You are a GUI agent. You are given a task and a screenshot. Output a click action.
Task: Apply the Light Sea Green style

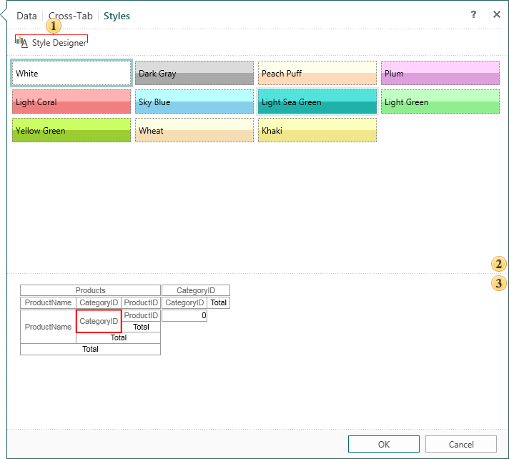pyautogui.click(x=317, y=102)
